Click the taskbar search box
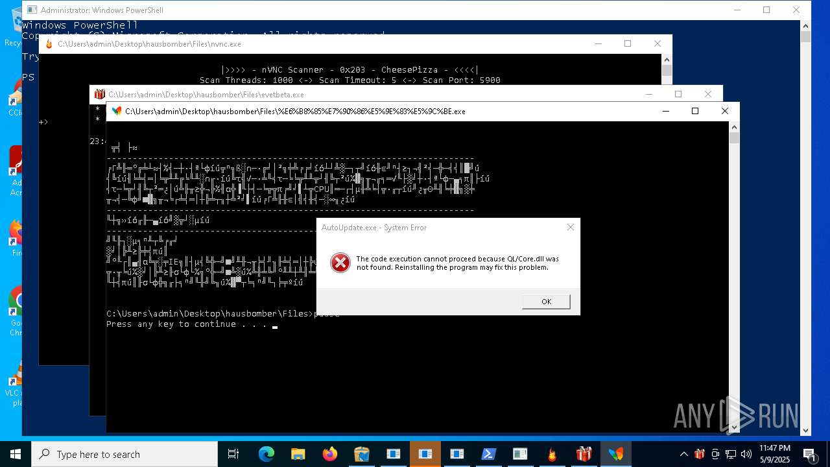The image size is (830, 467). click(124, 454)
